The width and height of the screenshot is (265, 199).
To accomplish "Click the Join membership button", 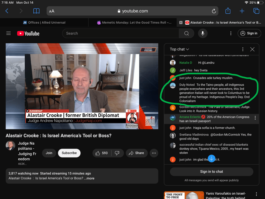I will 49,153.
